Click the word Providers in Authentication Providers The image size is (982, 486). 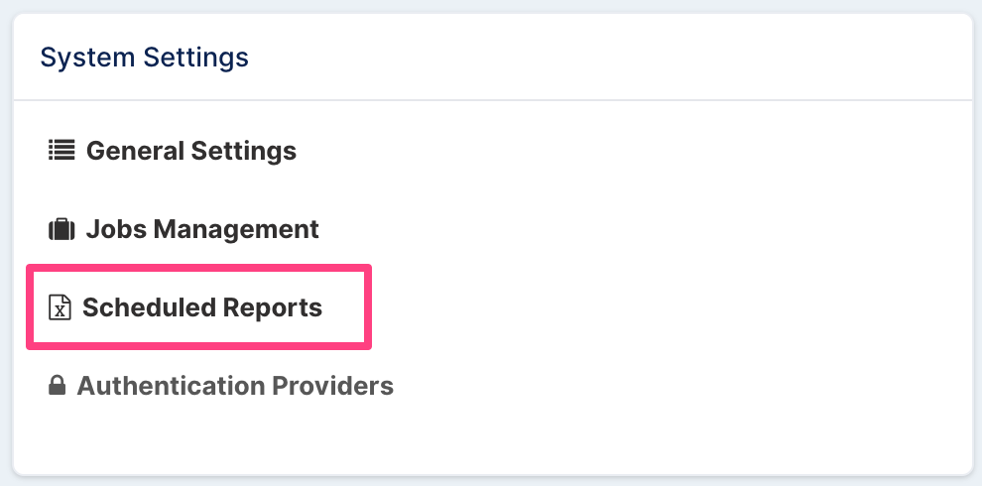coord(332,386)
